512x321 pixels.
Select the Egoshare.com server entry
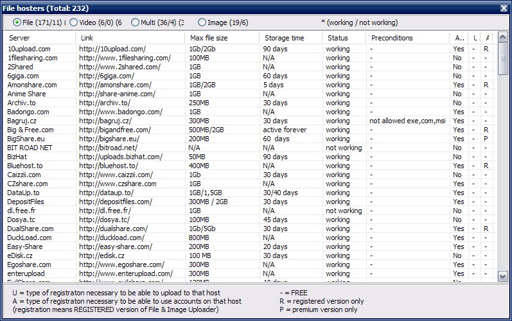(30, 265)
